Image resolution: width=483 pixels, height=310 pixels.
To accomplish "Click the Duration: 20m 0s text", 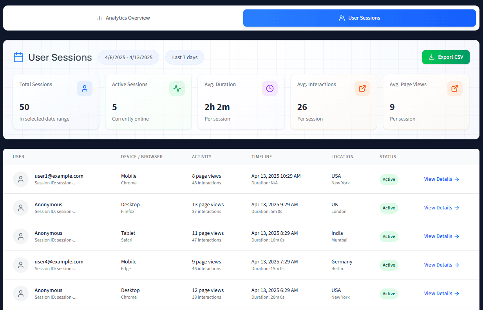I will tap(268, 297).
